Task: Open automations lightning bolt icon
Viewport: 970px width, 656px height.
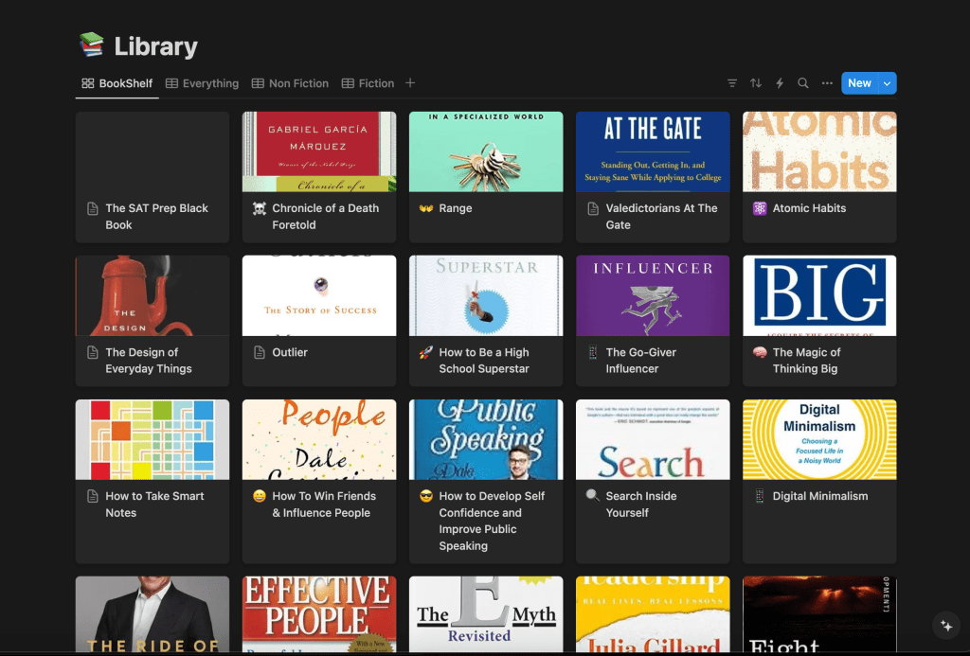Action: (780, 83)
